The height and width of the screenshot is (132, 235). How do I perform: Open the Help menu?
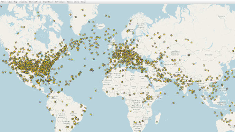(x=83, y=2)
